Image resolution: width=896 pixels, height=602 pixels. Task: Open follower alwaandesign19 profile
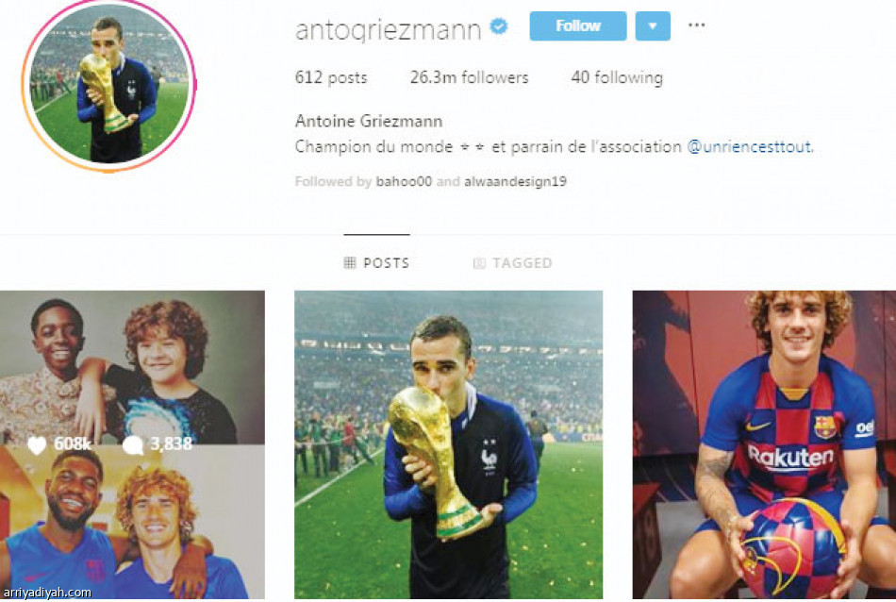pyautogui.click(x=515, y=182)
